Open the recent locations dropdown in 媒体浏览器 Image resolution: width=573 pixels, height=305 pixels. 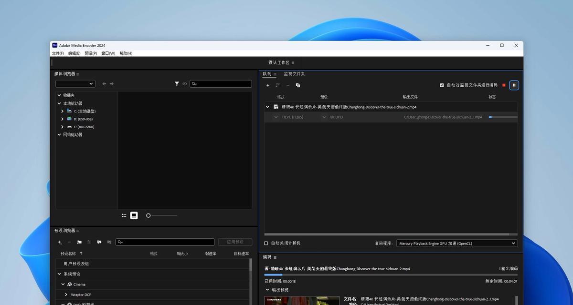point(75,84)
